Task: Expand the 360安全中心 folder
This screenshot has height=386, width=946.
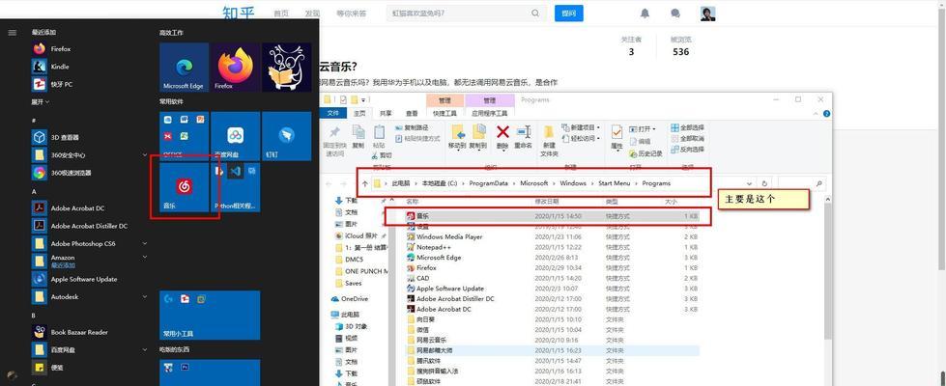Action: point(145,155)
